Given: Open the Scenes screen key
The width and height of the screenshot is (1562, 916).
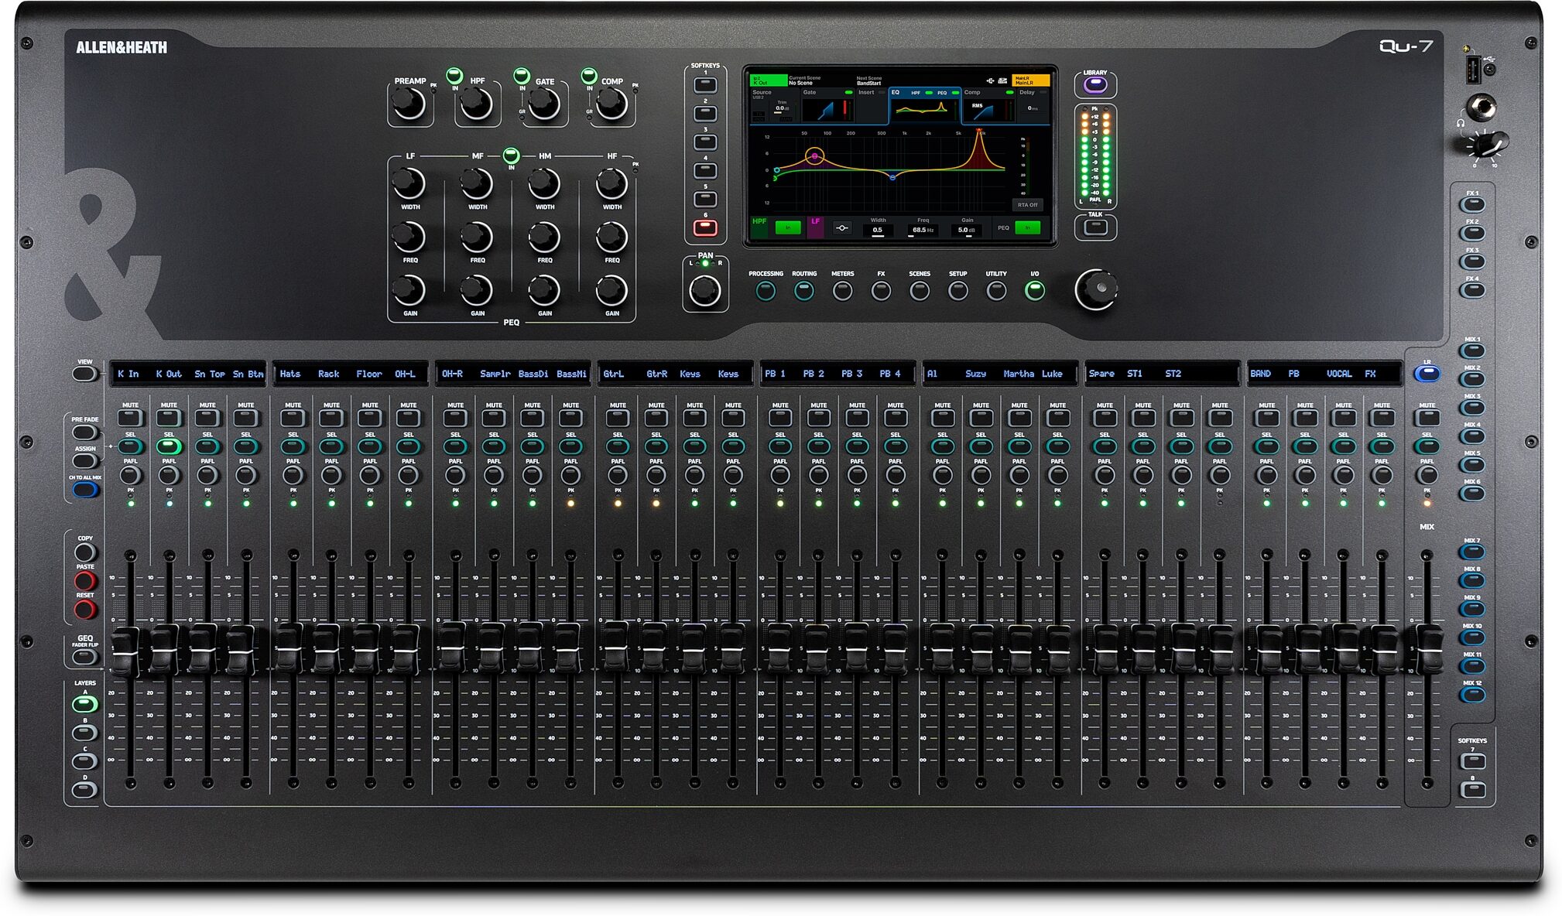Looking at the screenshot, I should [920, 291].
